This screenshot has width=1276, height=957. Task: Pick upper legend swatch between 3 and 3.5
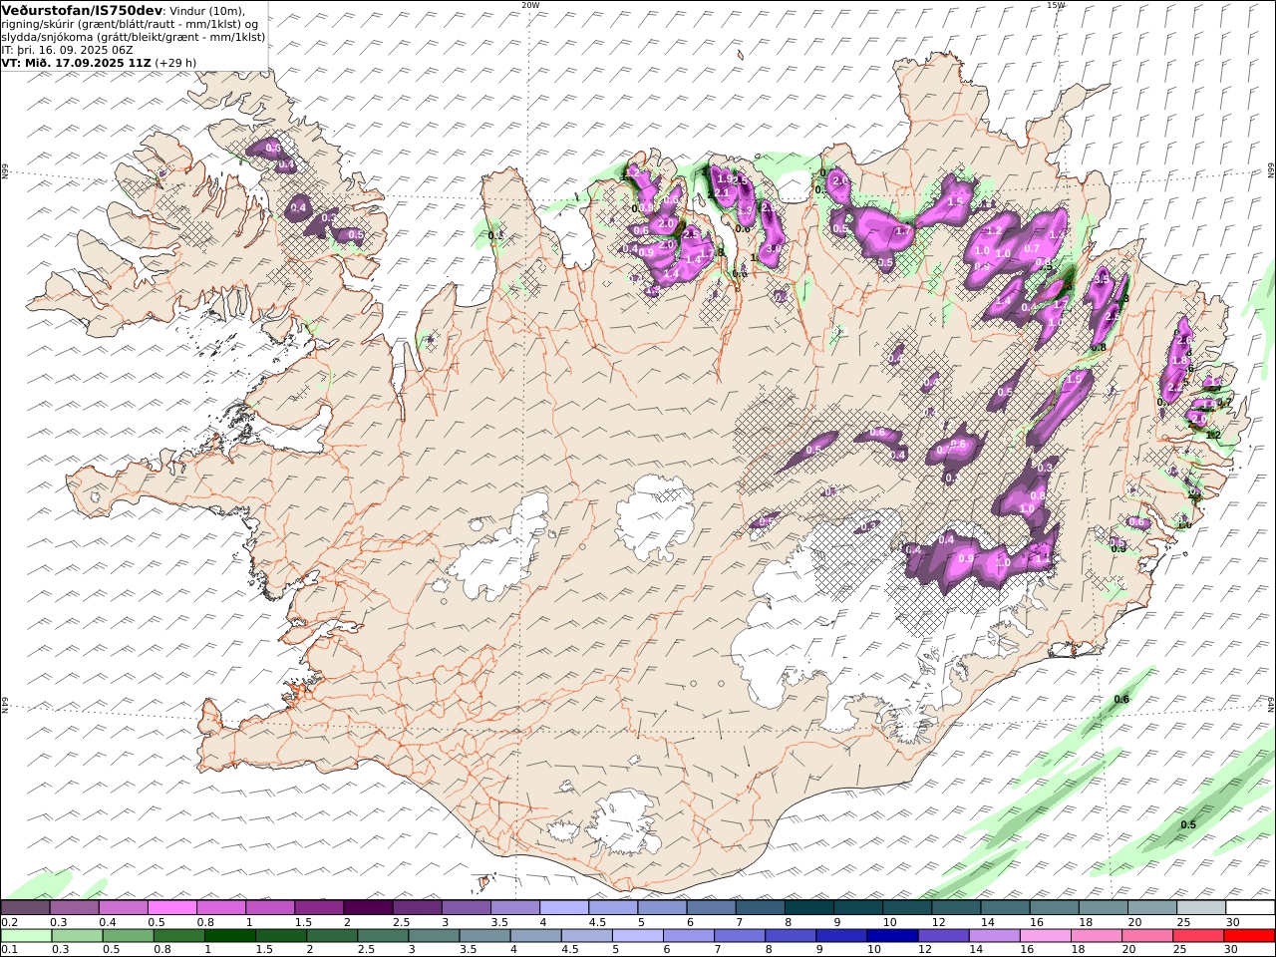pyautogui.click(x=466, y=908)
